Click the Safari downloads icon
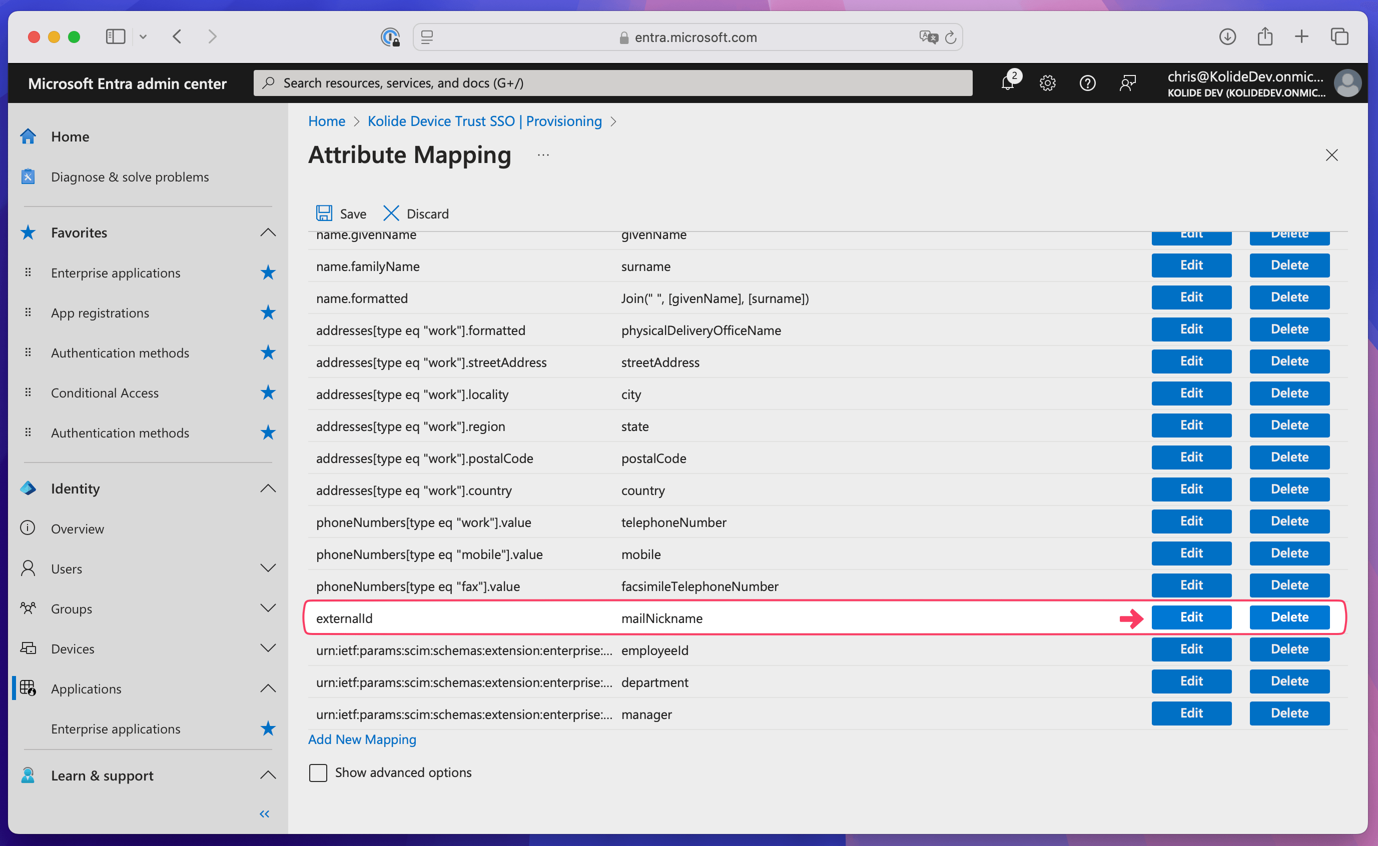This screenshot has width=1378, height=846. click(1227, 37)
